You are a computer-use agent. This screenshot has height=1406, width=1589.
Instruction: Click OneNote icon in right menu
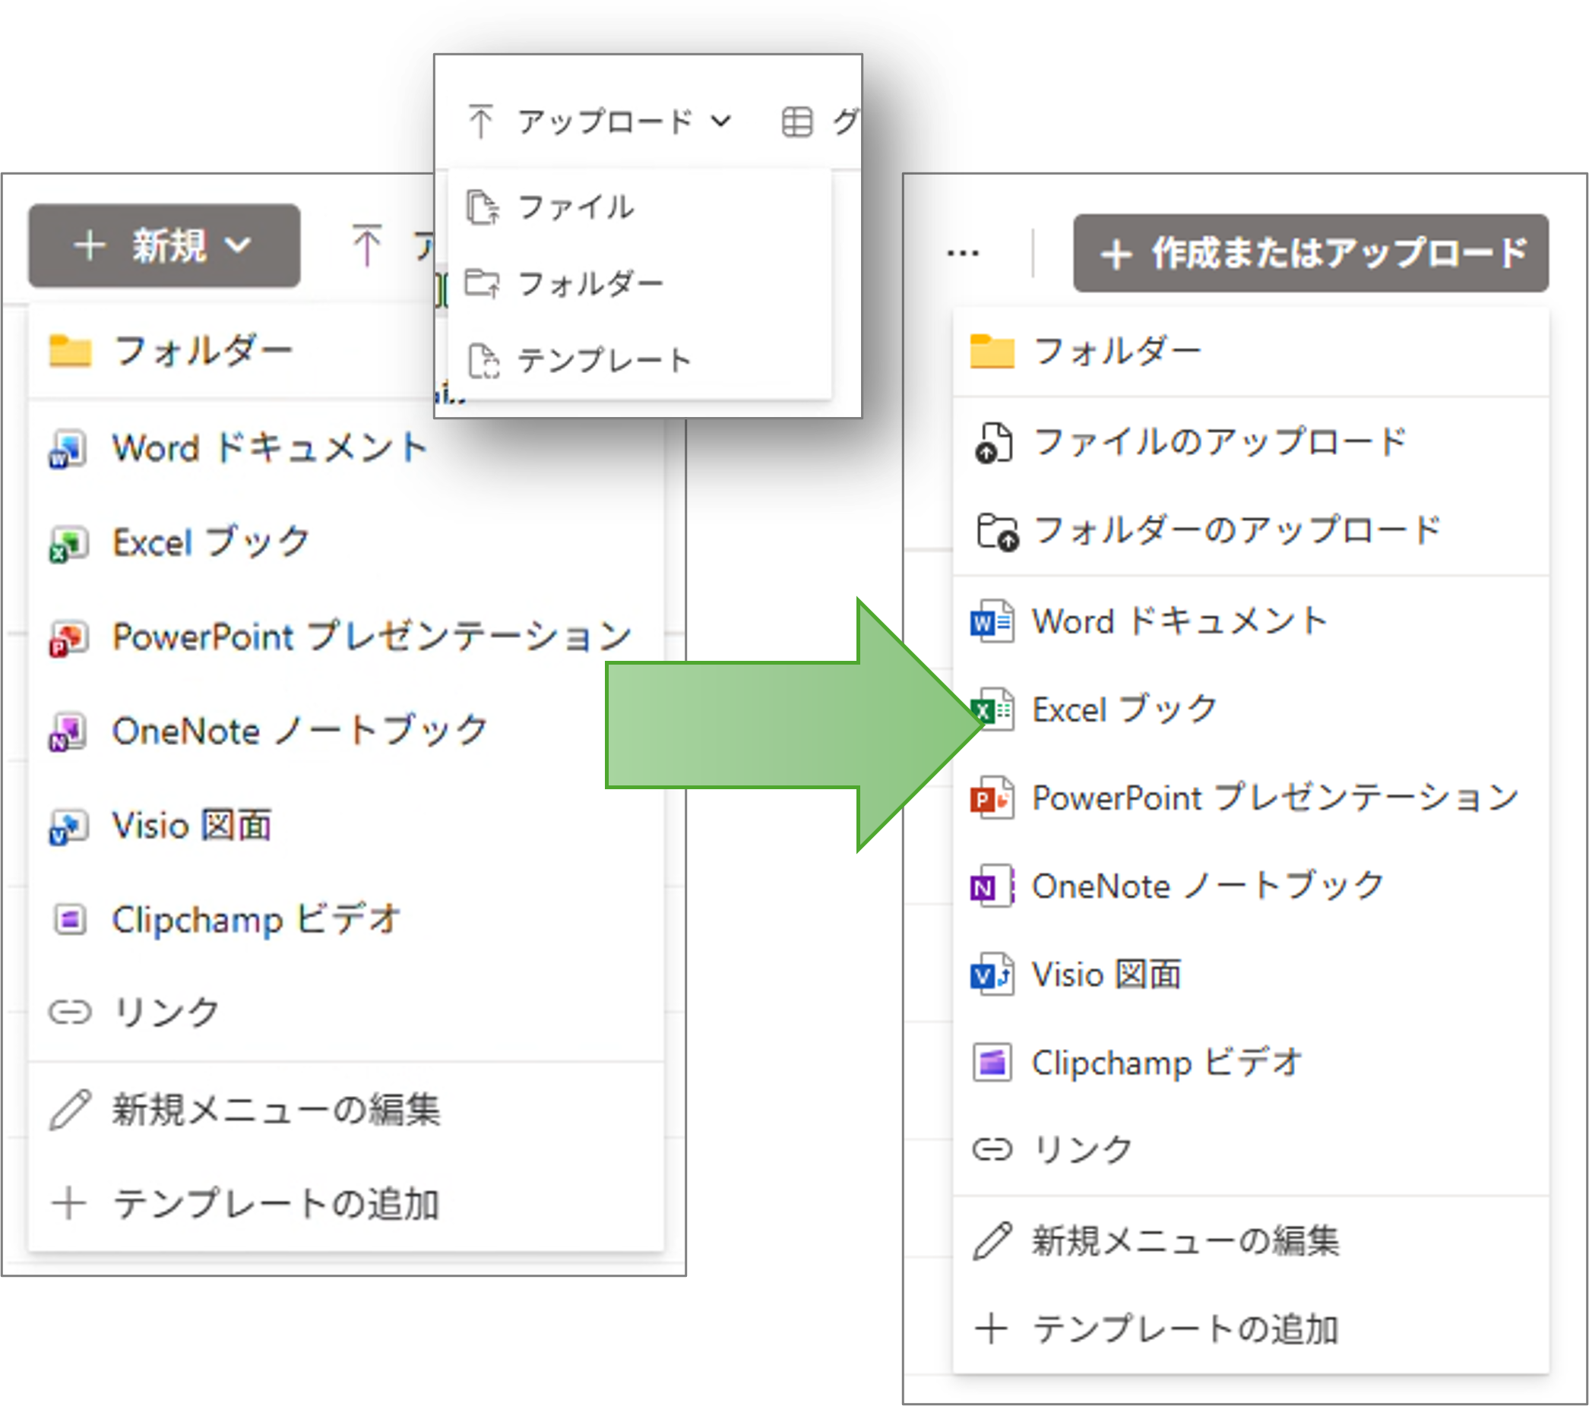[x=992, y=886]
